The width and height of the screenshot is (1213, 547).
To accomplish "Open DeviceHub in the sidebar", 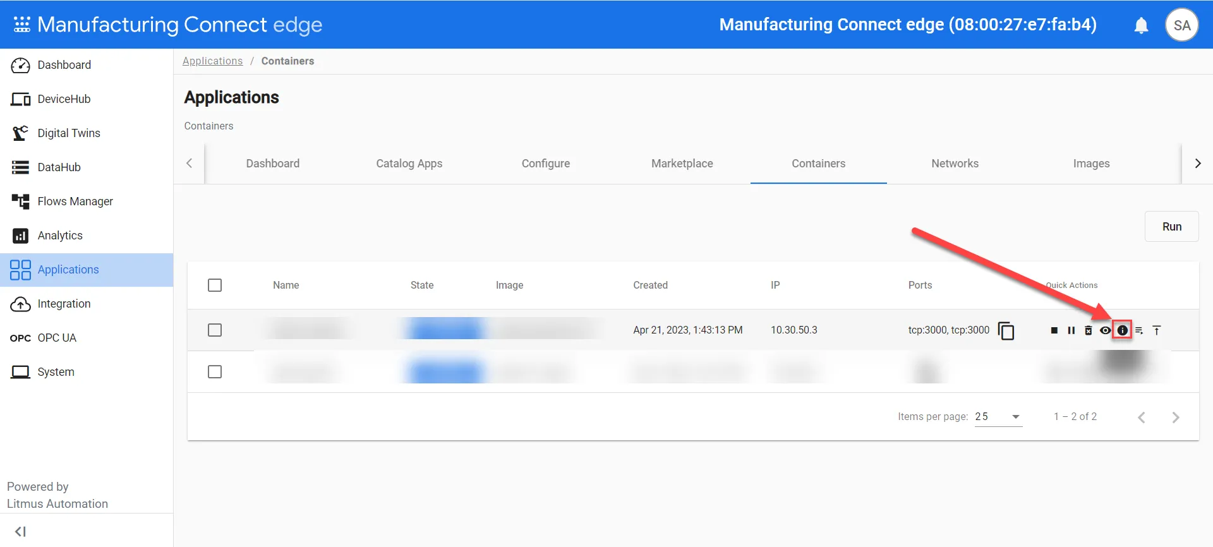I will tap(87, 99).
